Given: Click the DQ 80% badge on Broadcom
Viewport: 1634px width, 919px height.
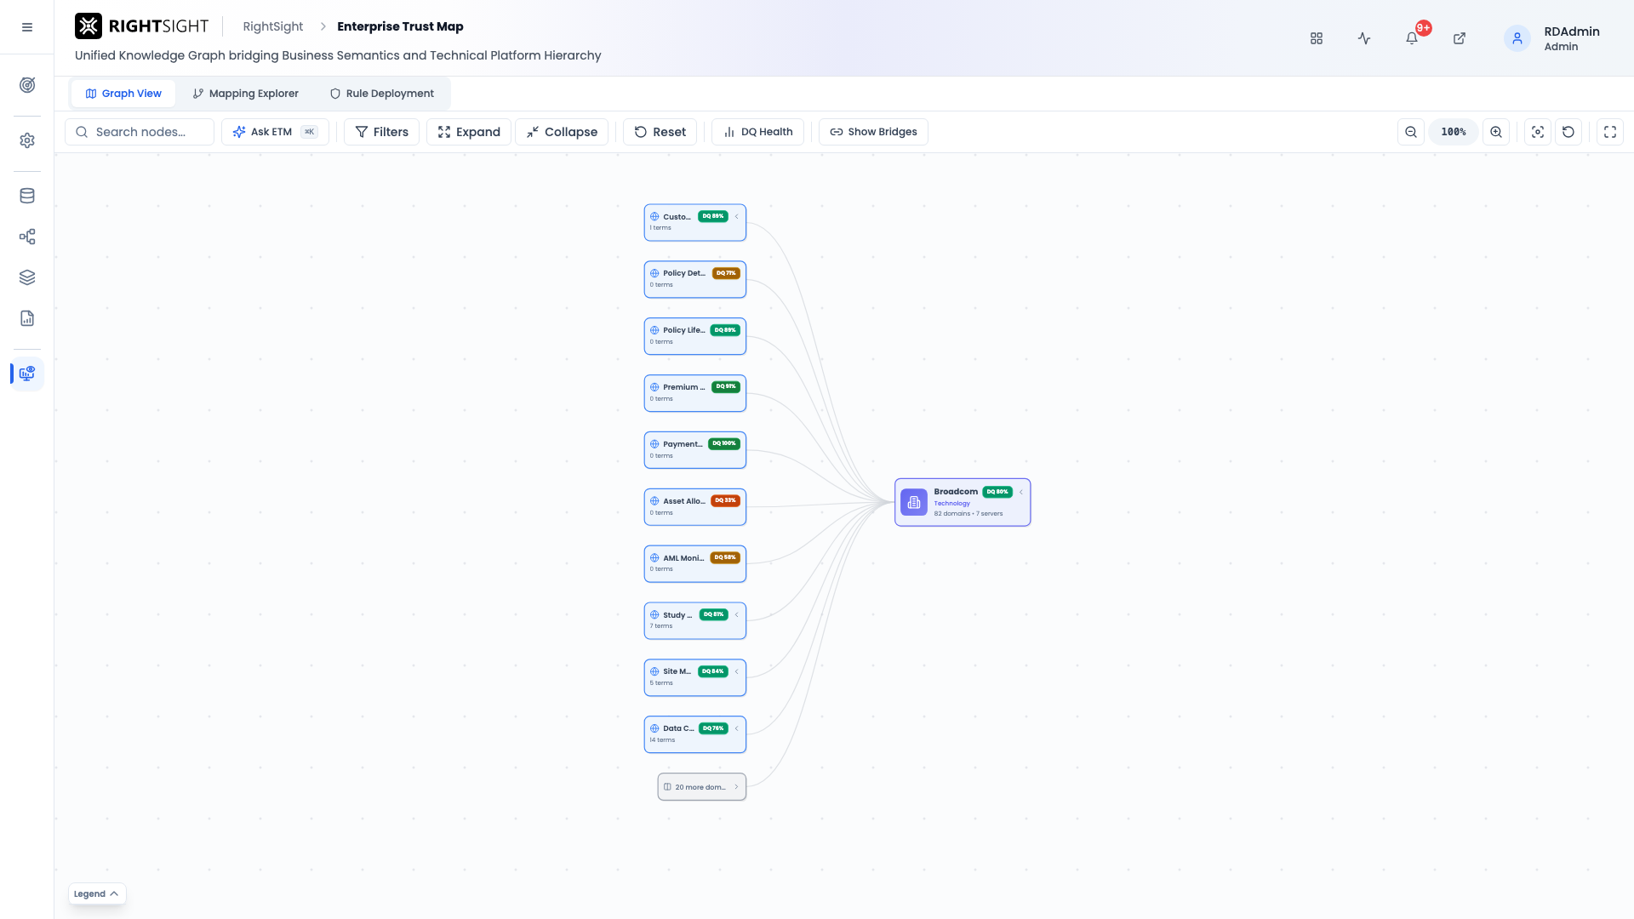Looking at the screenshot, I should click(x=997, y=492).
